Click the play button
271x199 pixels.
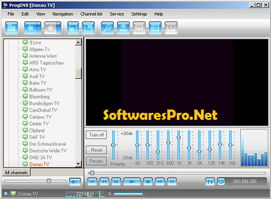(x=132, y=182)
